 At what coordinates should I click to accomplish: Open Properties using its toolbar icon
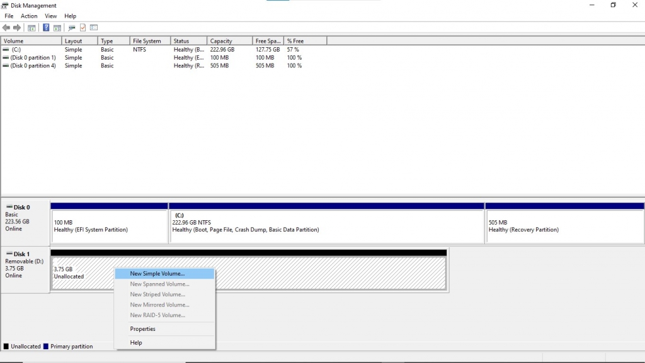[x=71, y=27]
